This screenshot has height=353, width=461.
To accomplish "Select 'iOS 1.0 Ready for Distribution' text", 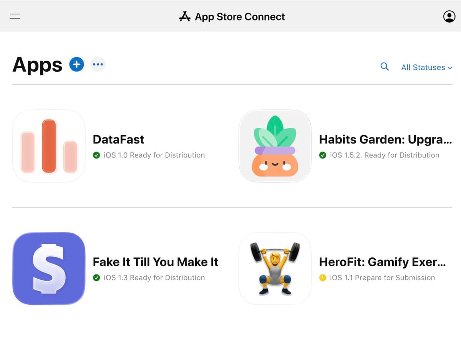I will coord(154,155).
